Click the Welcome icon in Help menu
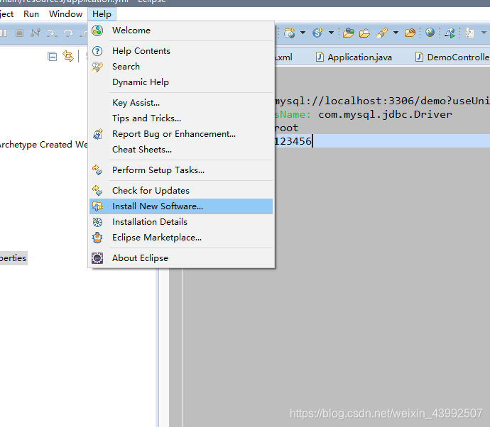 (97, 30)
